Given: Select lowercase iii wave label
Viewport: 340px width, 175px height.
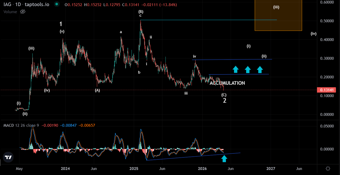Looking at the screenshot, I should point(186,93).
